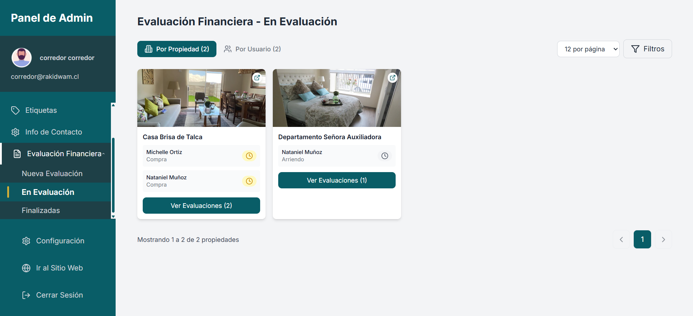
Task: Select the Por Propiedad tab
Action: click(x=177, y=49)
